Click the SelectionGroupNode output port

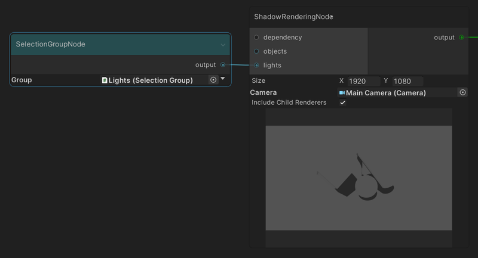tap(223, 65)
